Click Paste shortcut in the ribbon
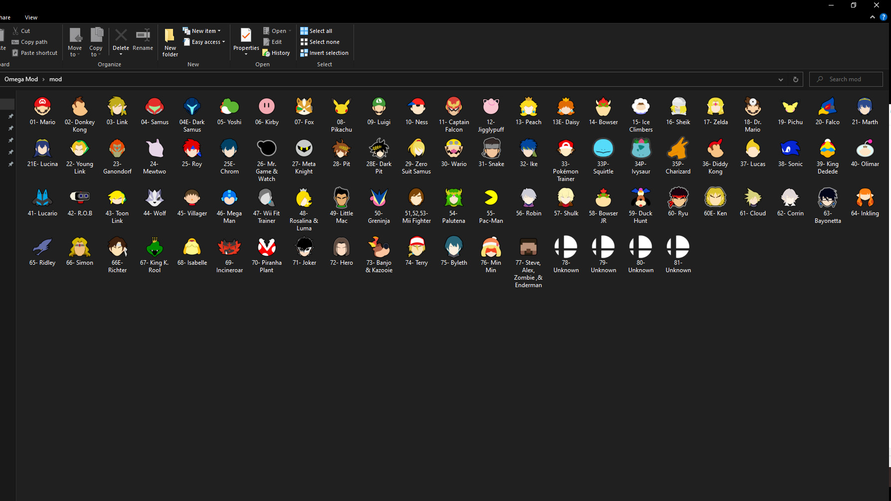Image resolution: width=891 pixels, height=501 pixels. point(34,53)
